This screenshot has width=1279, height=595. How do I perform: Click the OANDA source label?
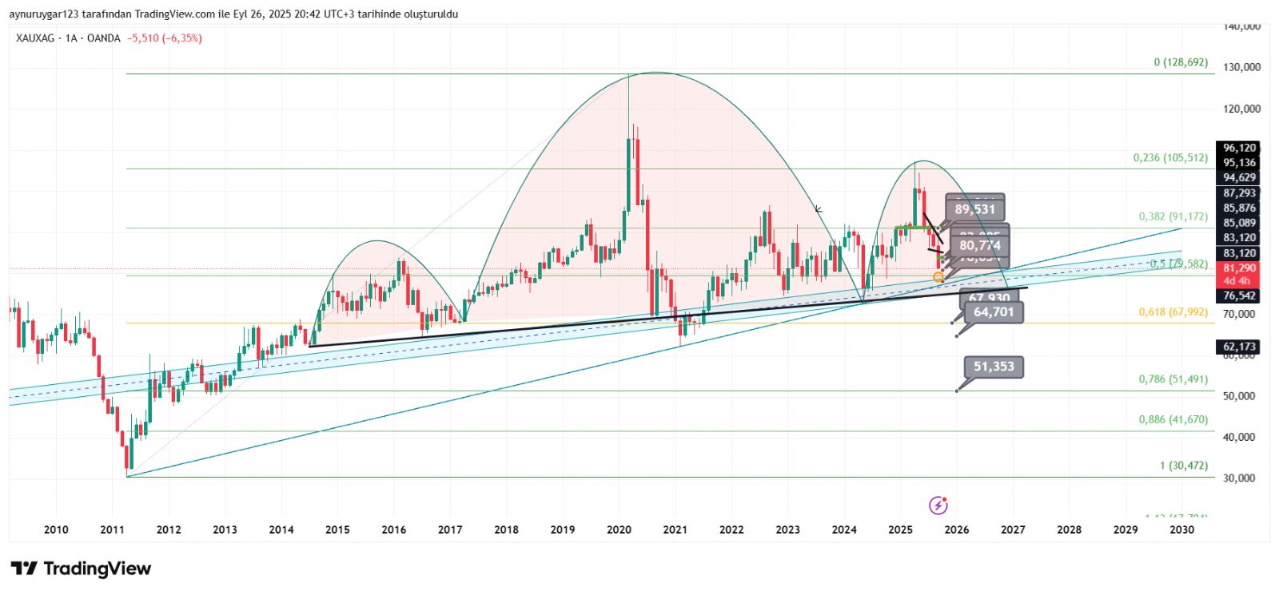pos(104,38)
